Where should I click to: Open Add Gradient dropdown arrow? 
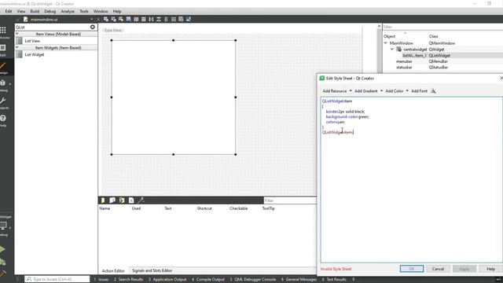click(381, 91)
